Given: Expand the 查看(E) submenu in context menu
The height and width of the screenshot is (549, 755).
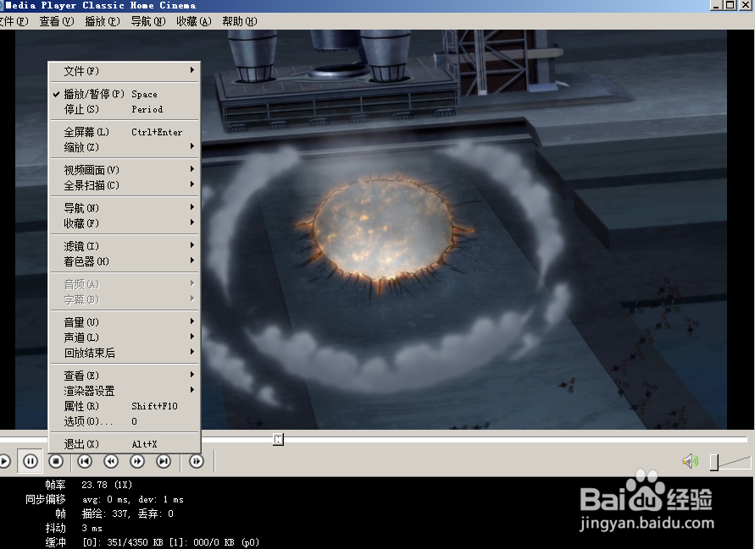Looking at the screenshot, I should 125,376.
